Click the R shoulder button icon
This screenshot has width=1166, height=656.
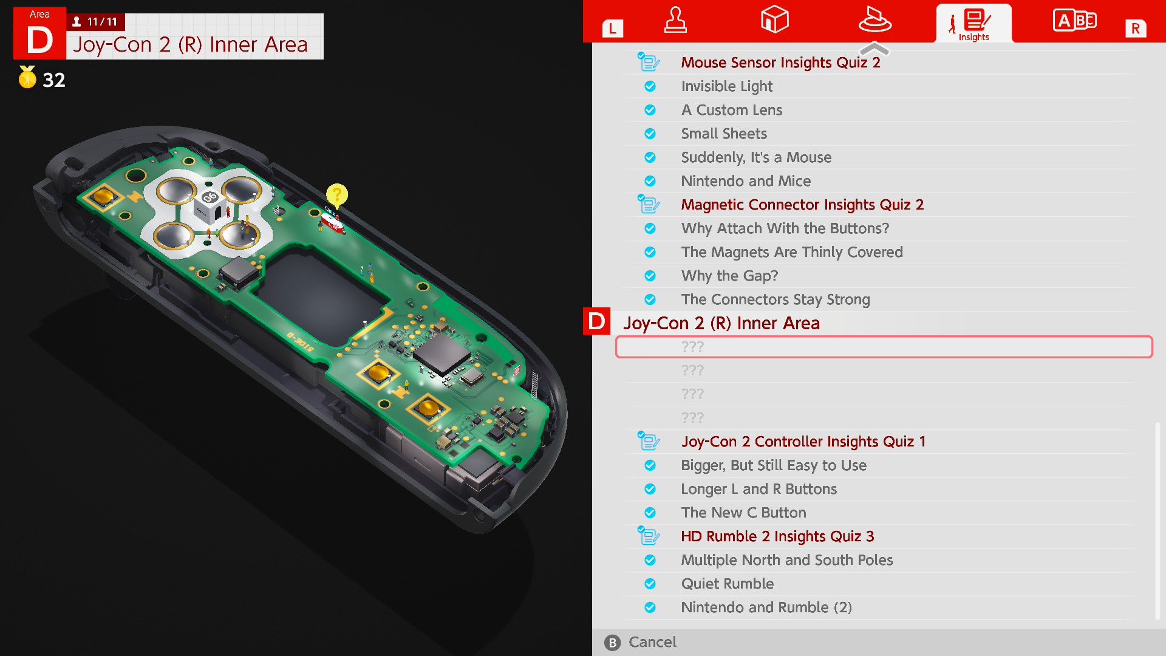[1135, 29]
